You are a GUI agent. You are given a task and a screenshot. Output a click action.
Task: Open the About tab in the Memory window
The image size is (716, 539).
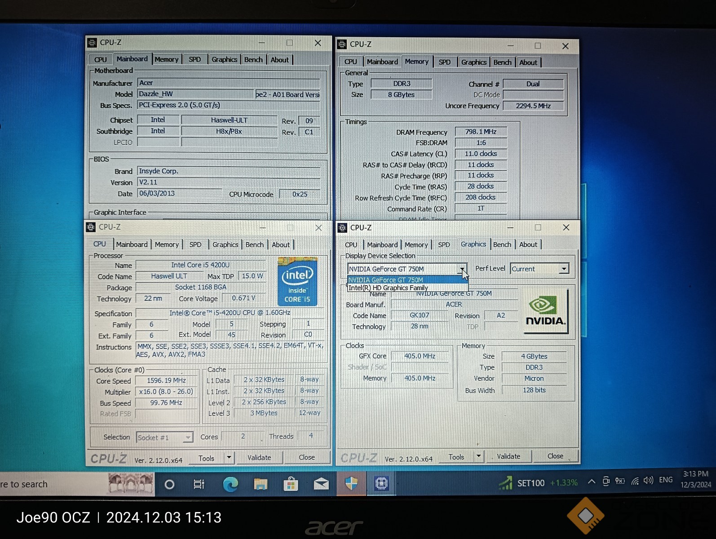528,62
